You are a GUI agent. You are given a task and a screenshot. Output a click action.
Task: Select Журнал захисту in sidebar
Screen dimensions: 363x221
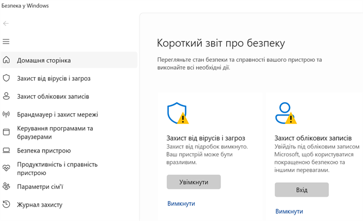click(40, 204)
